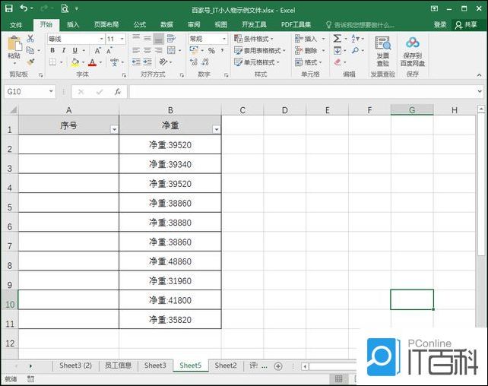Toggle Underline formatting
Viewport: 488px width, 386px height.
tap(74, 51)
